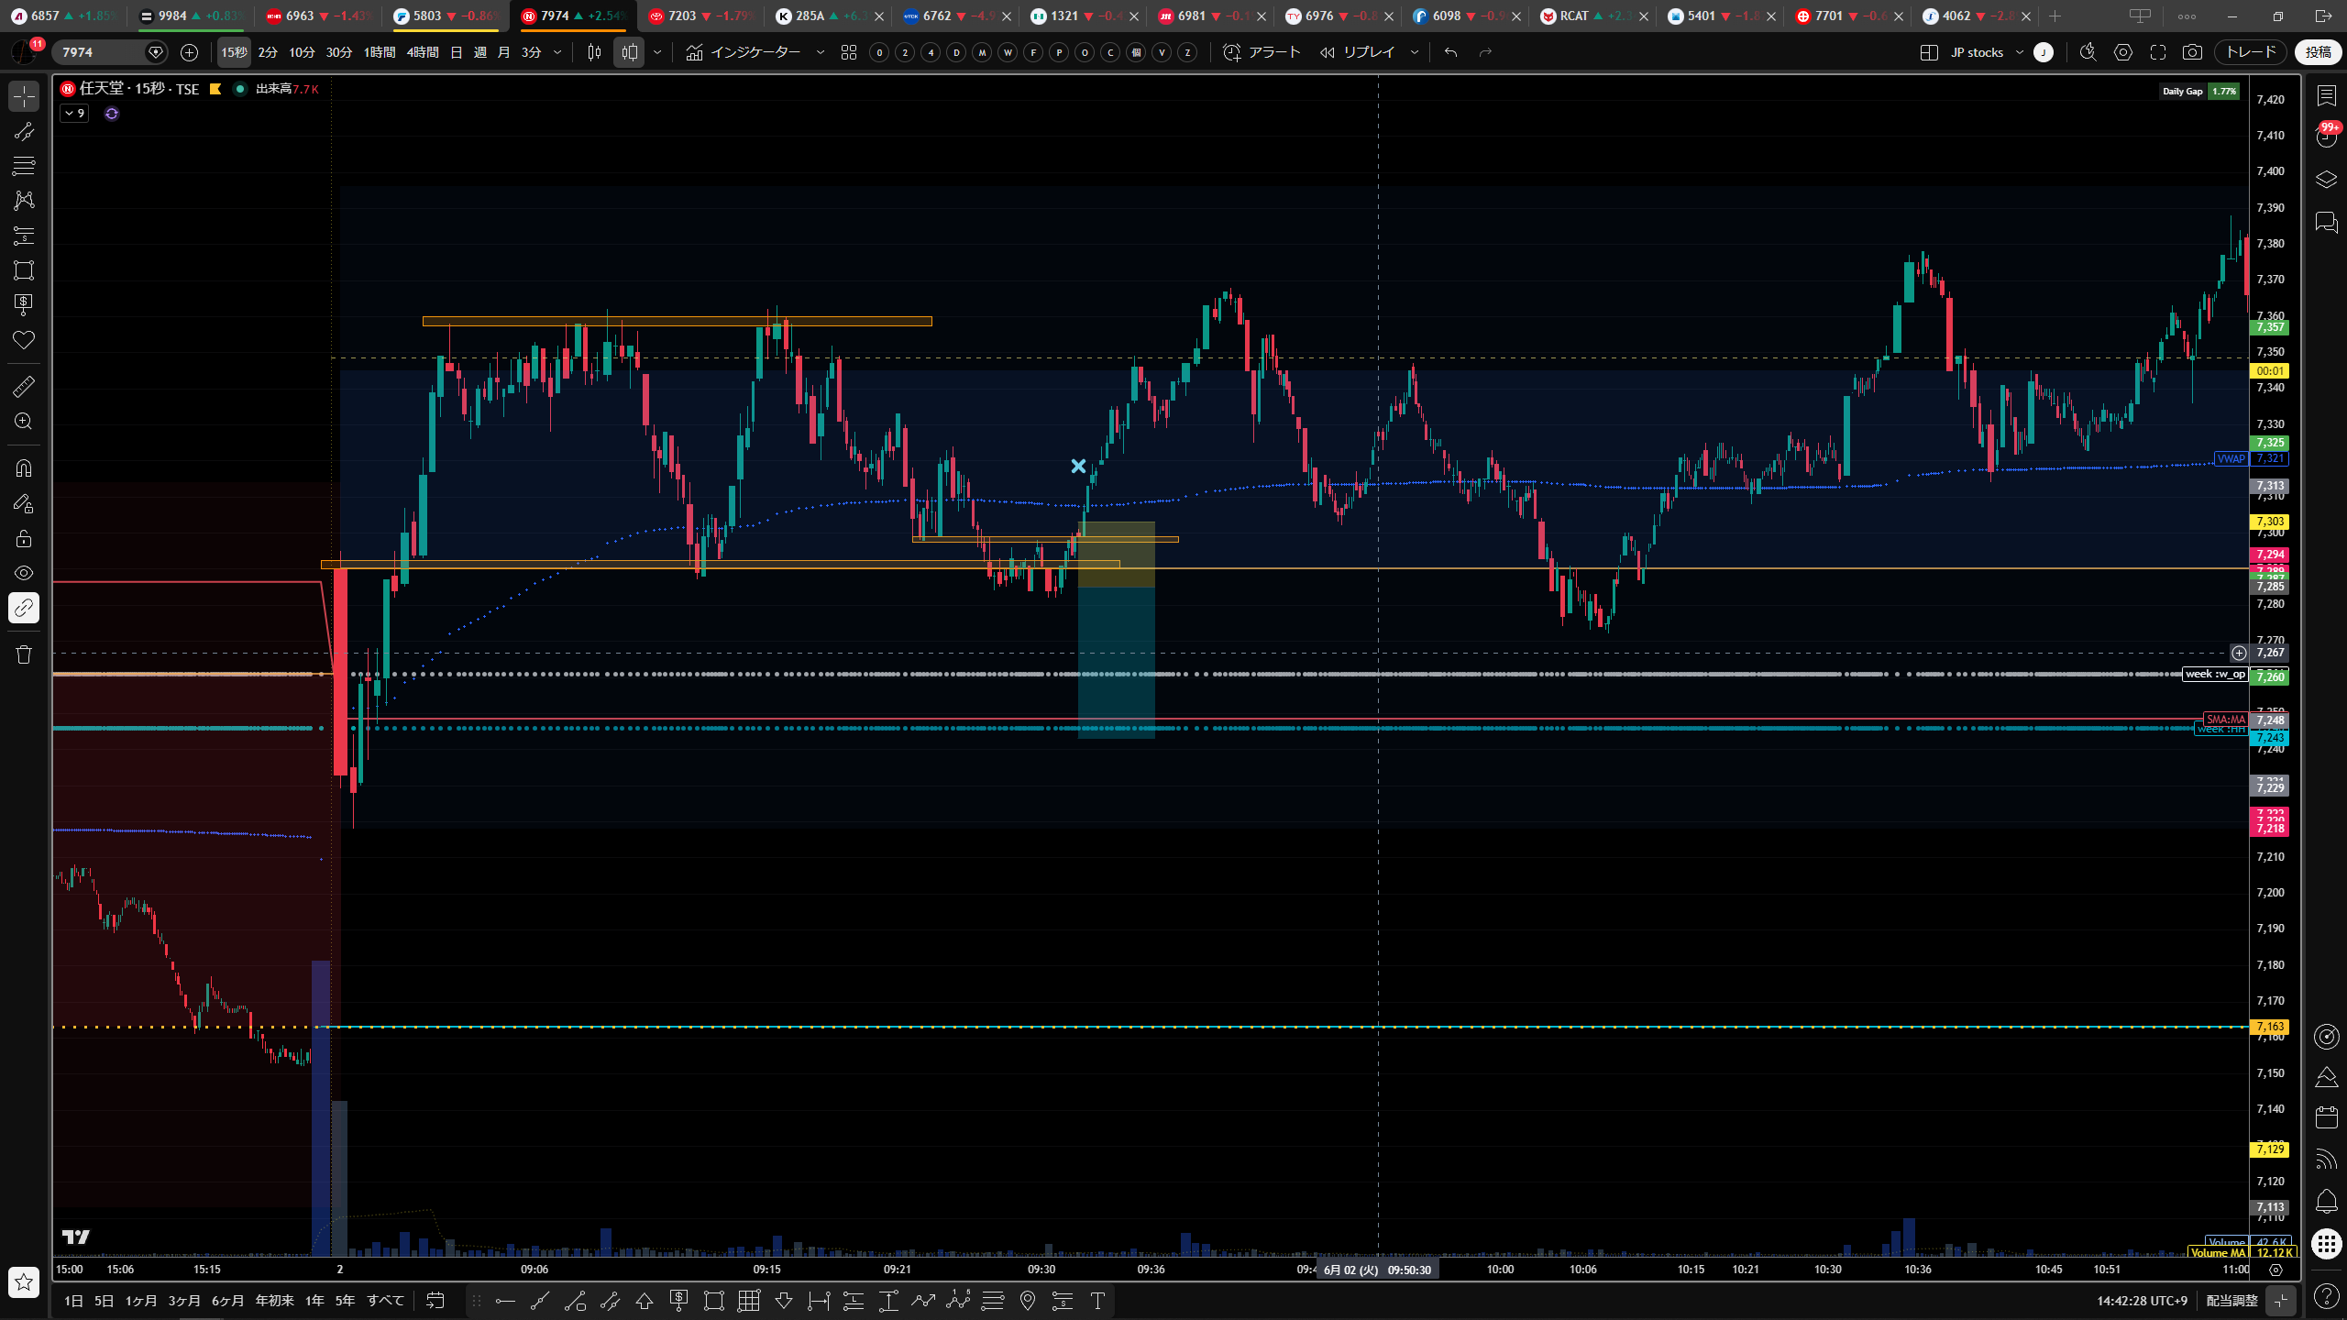This screenshot has width=2347, height=1320.
Task: Expand the time interval dropdown after 3分
Action: tap(557, 52)
